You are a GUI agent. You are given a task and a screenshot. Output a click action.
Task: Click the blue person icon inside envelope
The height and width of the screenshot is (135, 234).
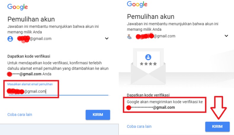coord(148,57)
